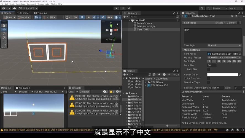This screenshot has height=138, width=245.
Task: Open the Display 1 dropdown
Action: pos(26,92)
